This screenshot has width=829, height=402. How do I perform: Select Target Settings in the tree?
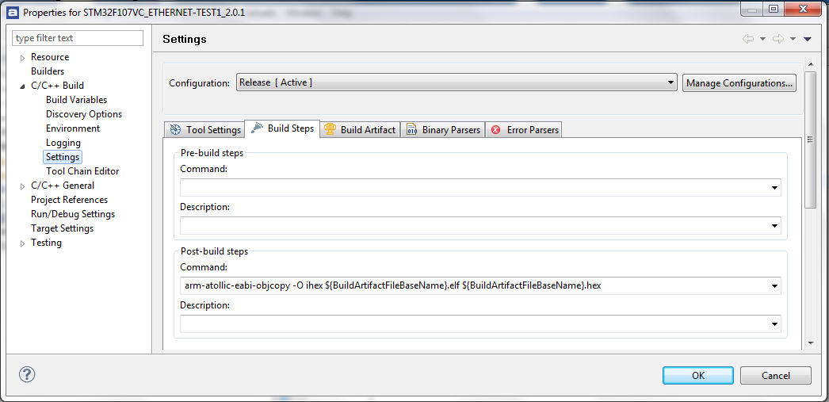coord(62,228)
